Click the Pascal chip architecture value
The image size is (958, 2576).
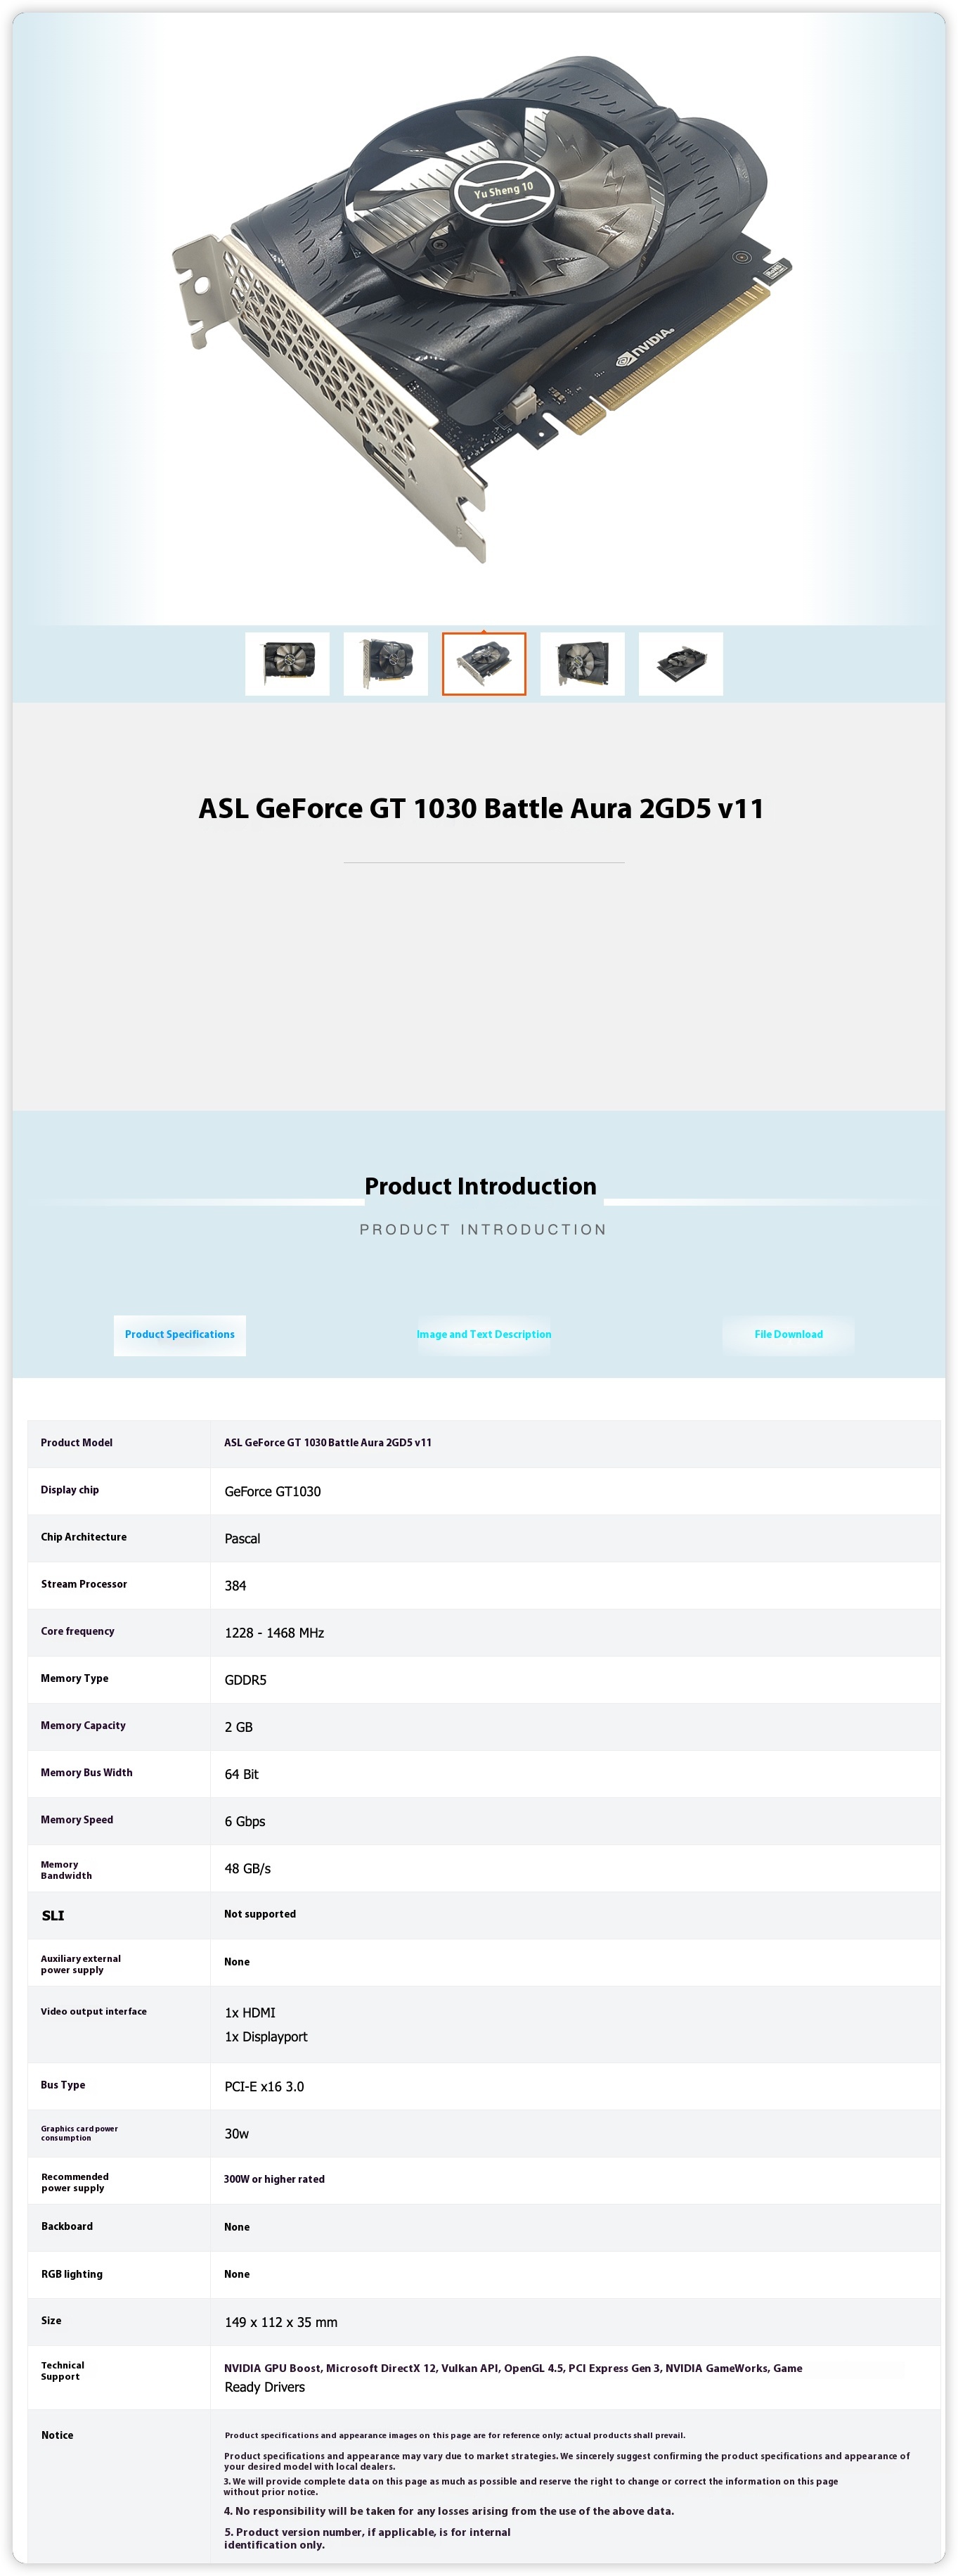242,1538
